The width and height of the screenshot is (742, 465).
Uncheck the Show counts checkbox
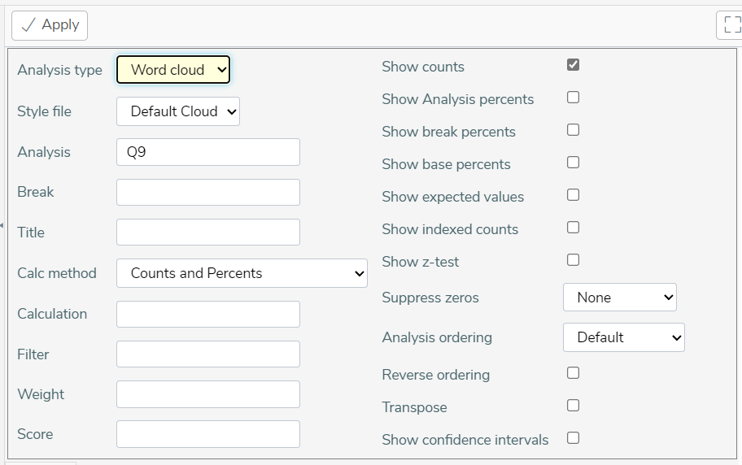click(573, 65)
